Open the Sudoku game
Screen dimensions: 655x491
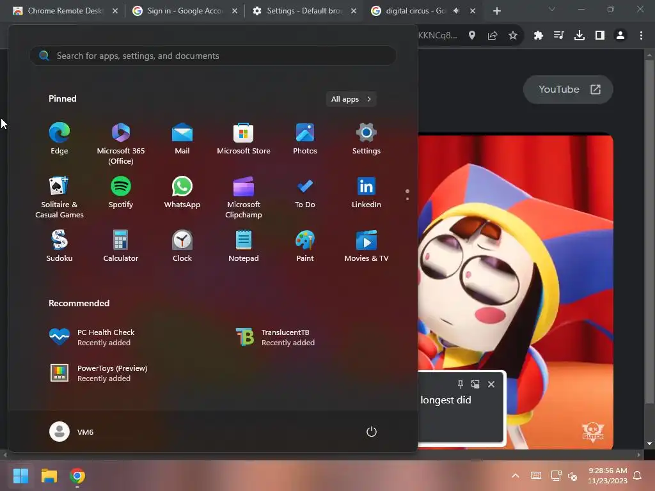point(59,246)
